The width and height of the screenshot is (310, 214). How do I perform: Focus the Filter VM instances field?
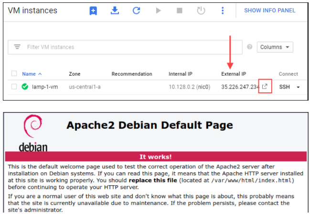coord(125,47)
